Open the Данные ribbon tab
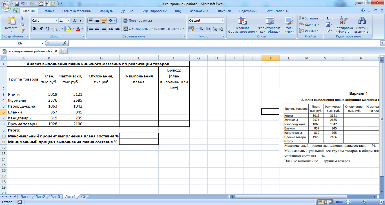This screenshot has height=205, width=385. tap(127, 11)
